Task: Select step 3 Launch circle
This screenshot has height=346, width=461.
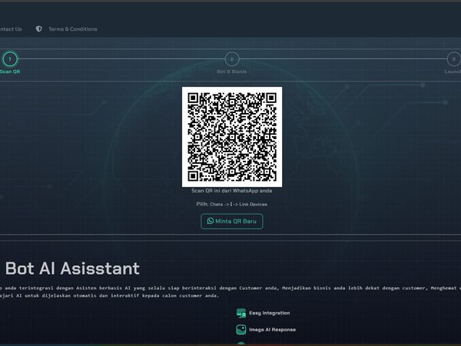Action: (x=453, y=59)
